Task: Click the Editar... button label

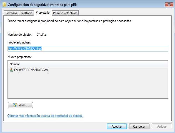Action: pyautogui.click(x=22, y=105)
